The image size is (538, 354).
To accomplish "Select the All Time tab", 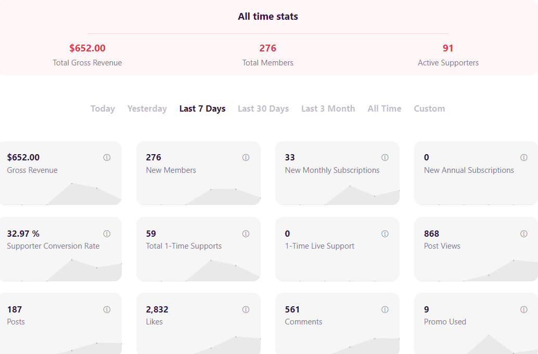I will (385, 109).
